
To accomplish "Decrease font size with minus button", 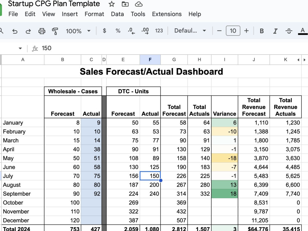I will point(219,30).
